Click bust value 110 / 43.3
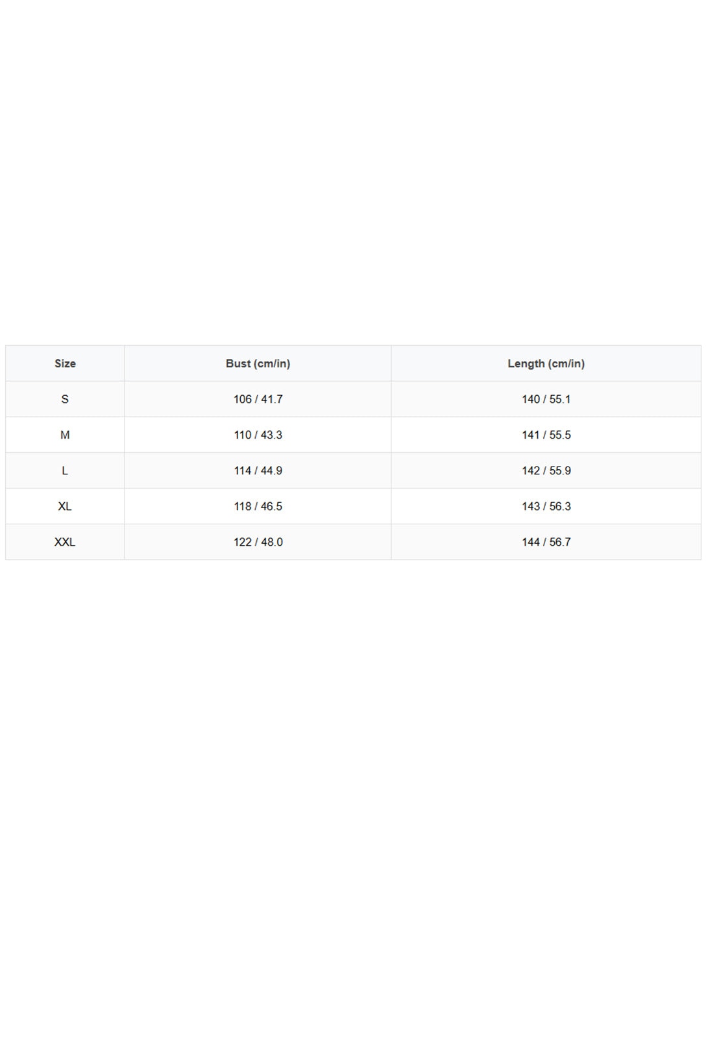 [x=258, y=435]
